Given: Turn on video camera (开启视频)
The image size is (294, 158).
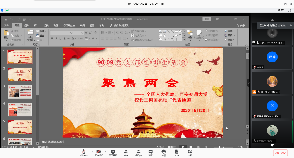Looking at the screenshot, I should 99,152.
